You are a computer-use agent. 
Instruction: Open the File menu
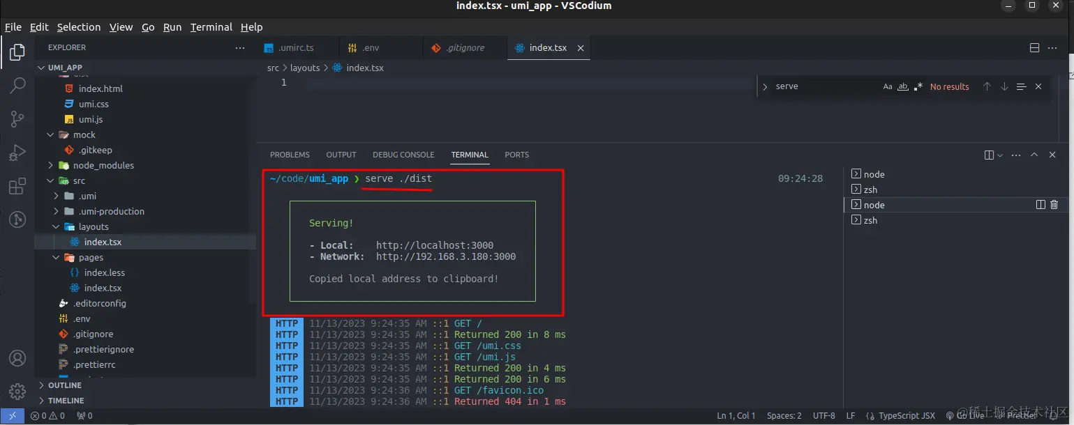pos(13,27)
